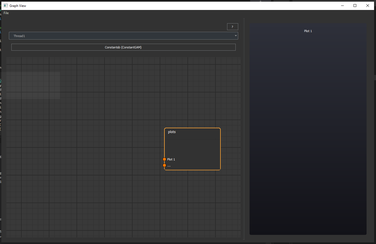Click the question mark help button

[232, 27]
